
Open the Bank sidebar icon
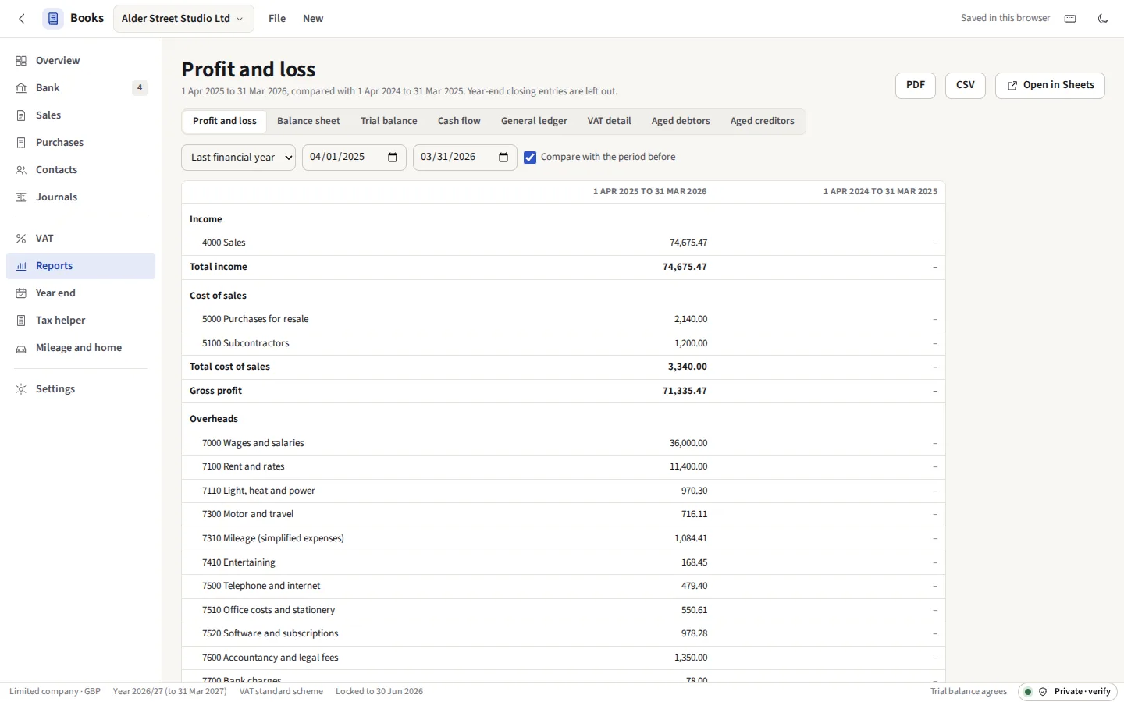(x=21, y=88)
